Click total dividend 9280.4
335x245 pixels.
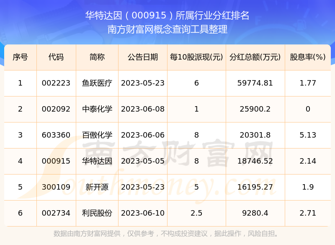tap(255, 213)
